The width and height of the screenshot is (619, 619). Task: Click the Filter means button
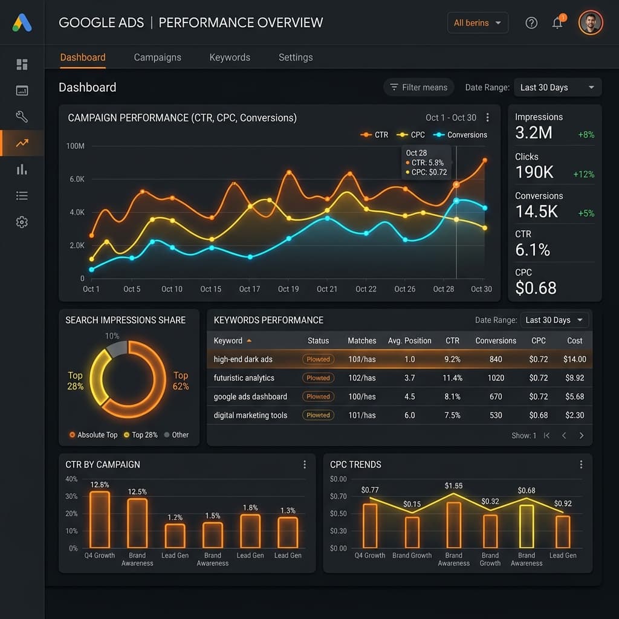click(419, 87)
